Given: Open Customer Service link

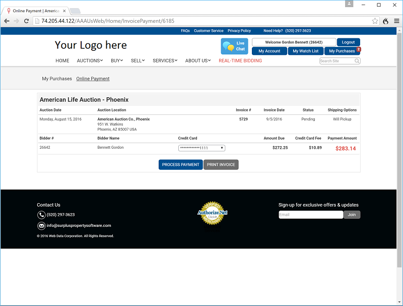Looking at the screenshot, I should coord(209,31).
